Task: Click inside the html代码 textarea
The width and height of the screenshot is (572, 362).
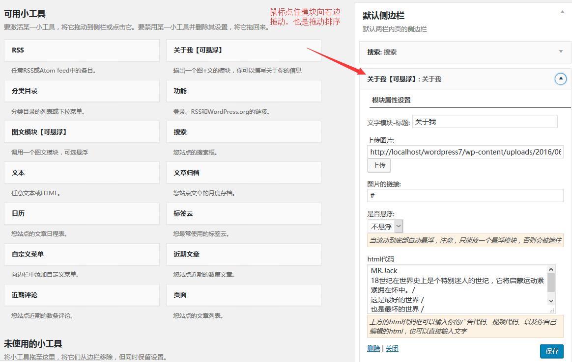Action: pyautogui.click(x=457, y=289)
